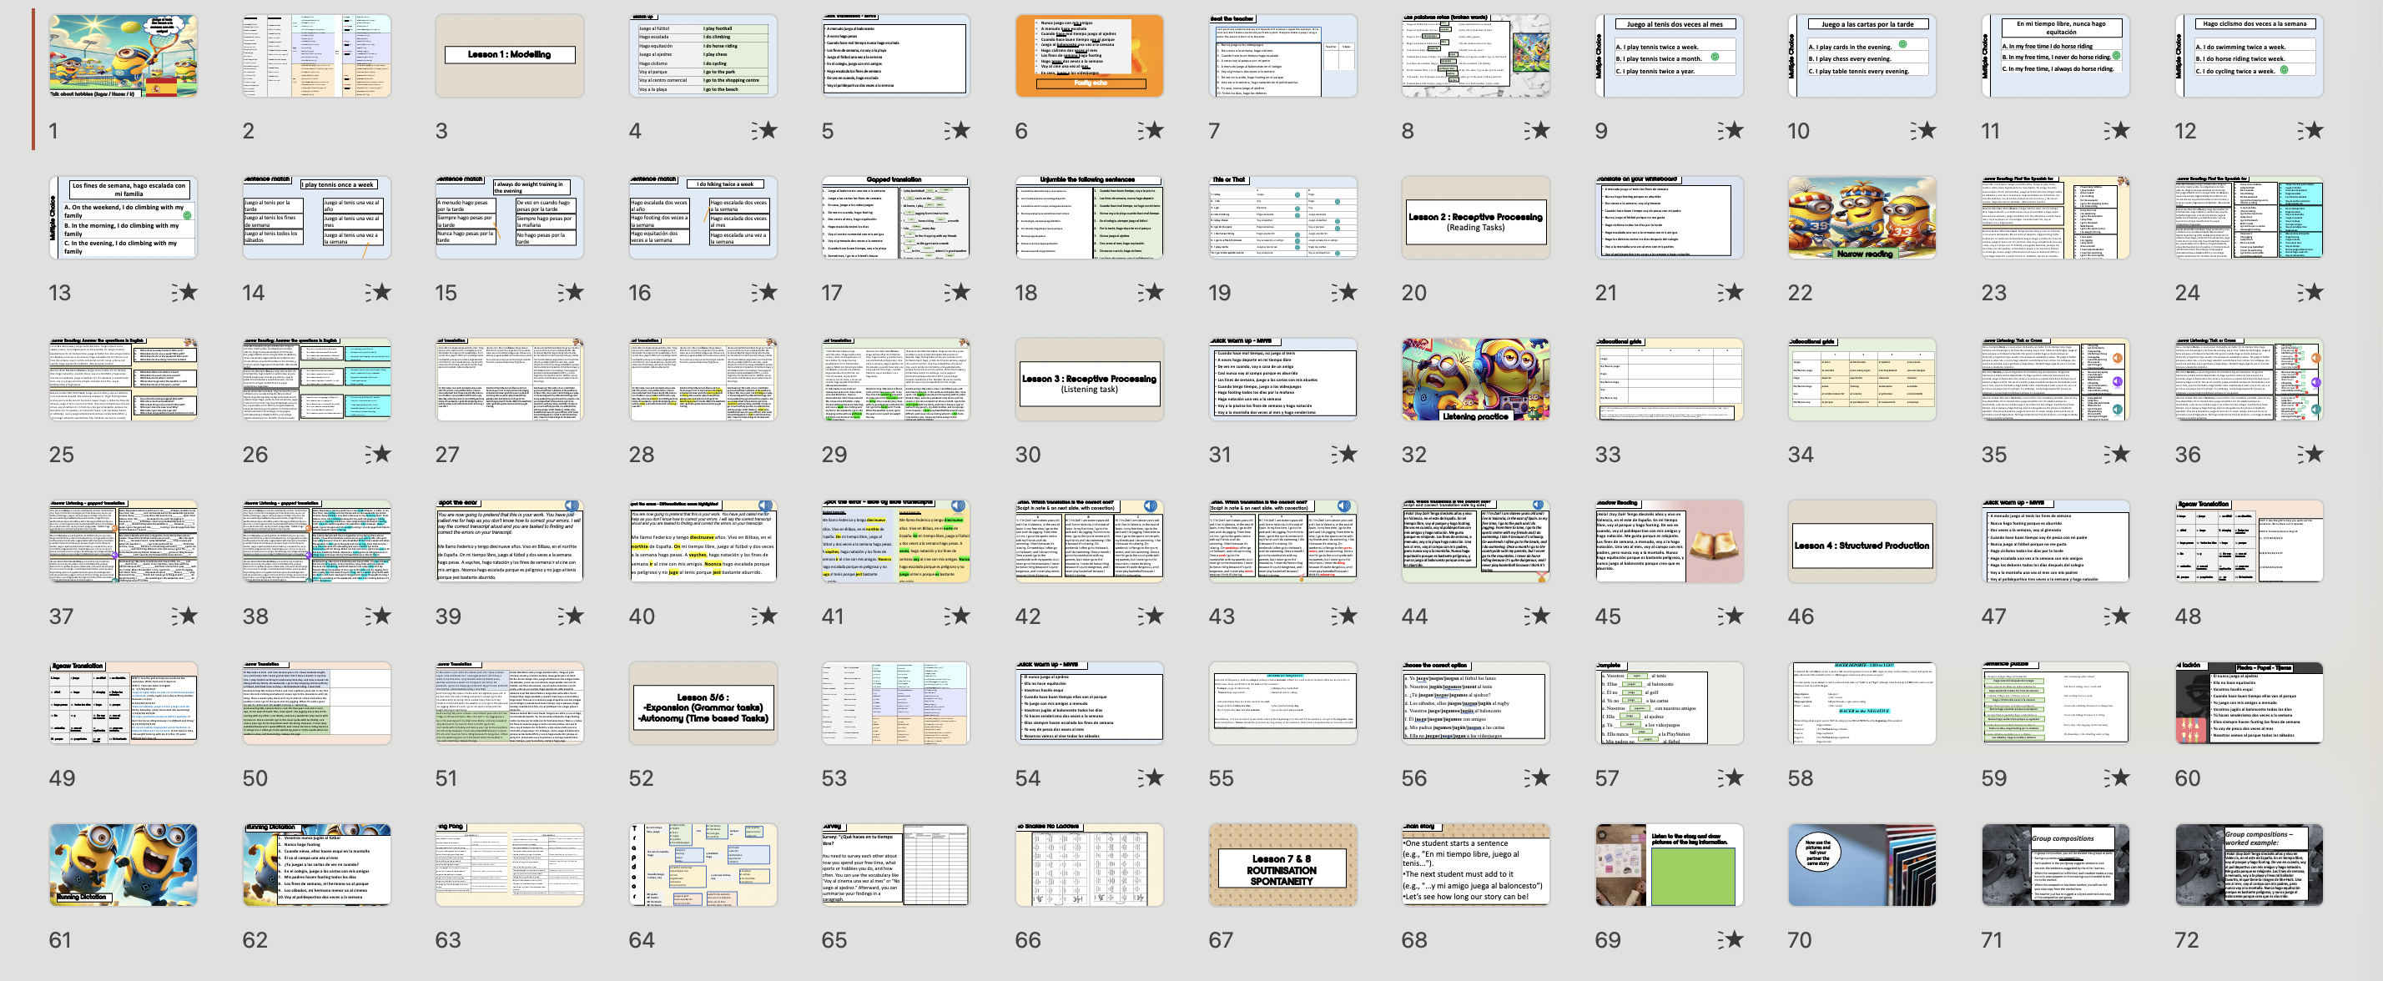Select the chain story slide 68
The width and height of the screenshot is (2383, 981).
click(1476, 864)
